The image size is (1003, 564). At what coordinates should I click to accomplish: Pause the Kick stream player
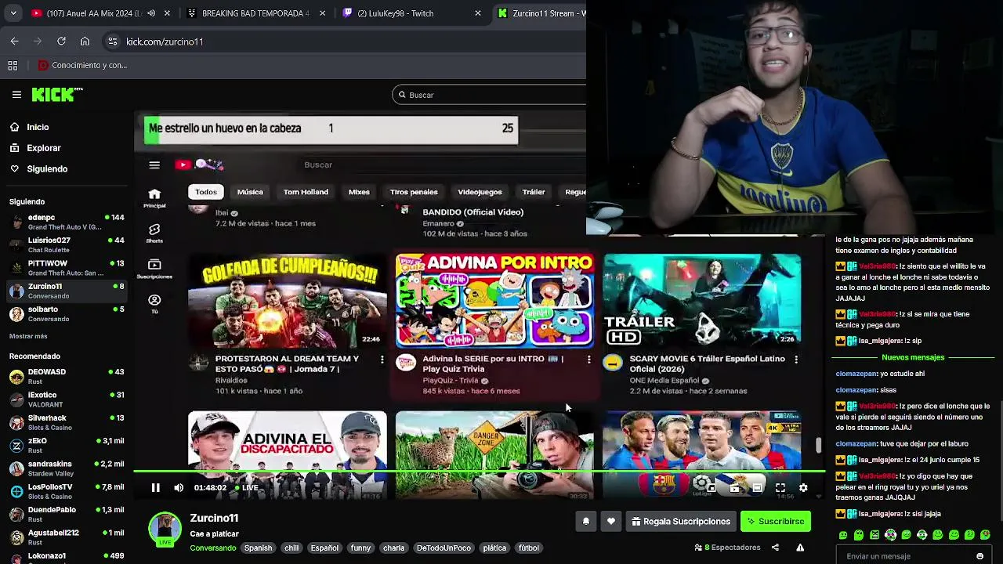point(155,488)
